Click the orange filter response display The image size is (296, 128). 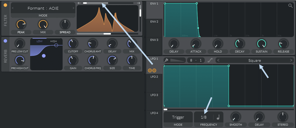(x=107, y=18)
